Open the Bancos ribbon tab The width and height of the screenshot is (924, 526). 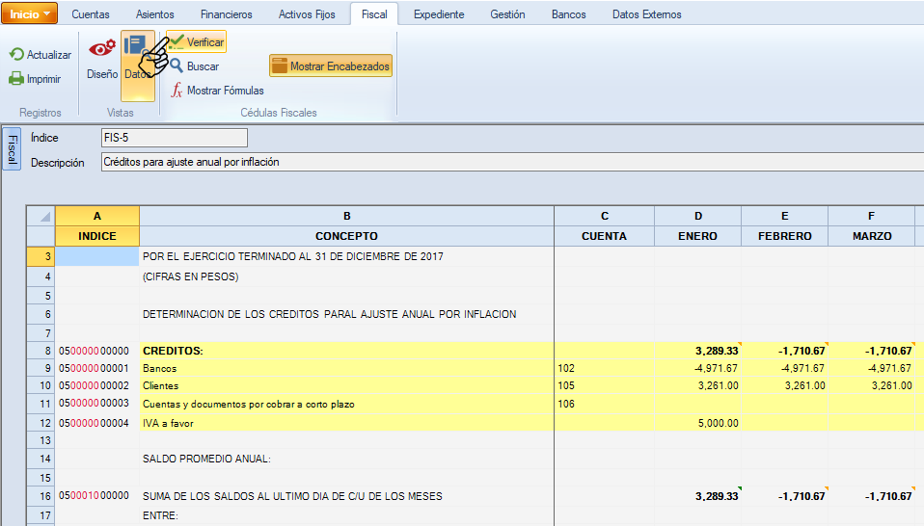(568, 14)
